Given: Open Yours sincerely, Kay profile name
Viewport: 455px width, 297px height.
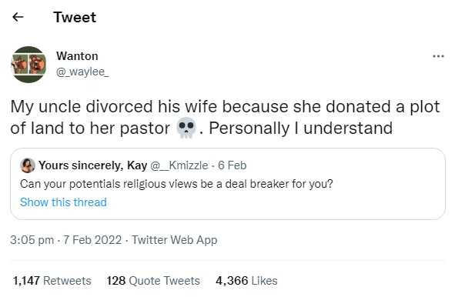Looking at the screenshot, I should pos(93,165).
